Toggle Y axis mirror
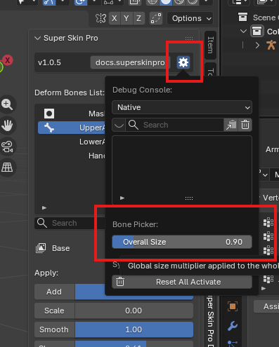This screenshot has width=279, height=347. coord(126,18)
